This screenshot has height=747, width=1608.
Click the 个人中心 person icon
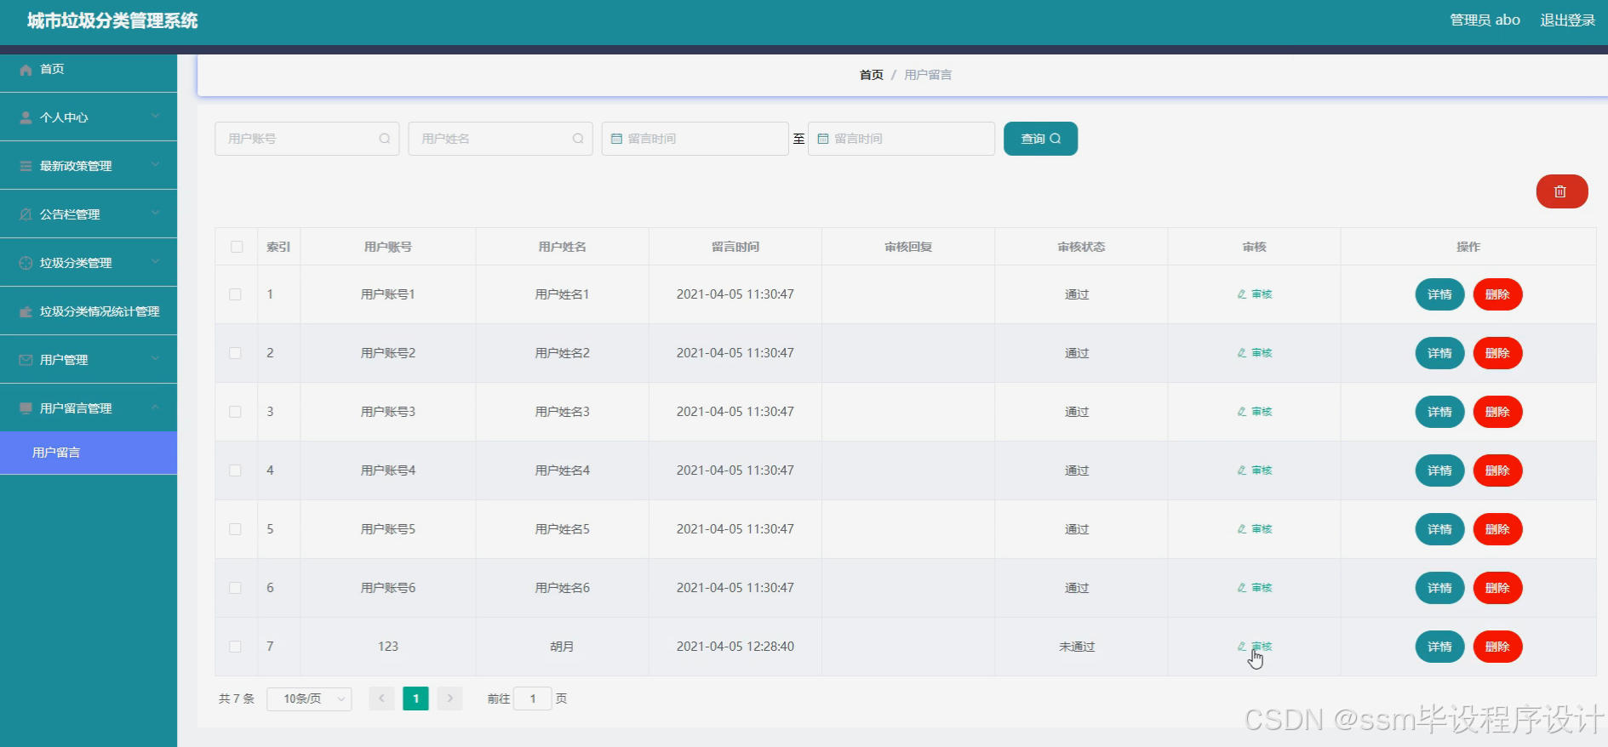click(x=26, y=118)
